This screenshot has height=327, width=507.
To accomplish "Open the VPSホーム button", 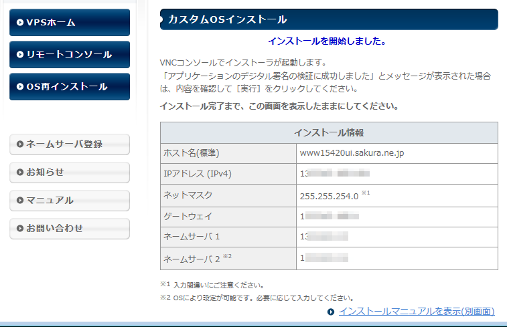I will (x=70, y=22).
